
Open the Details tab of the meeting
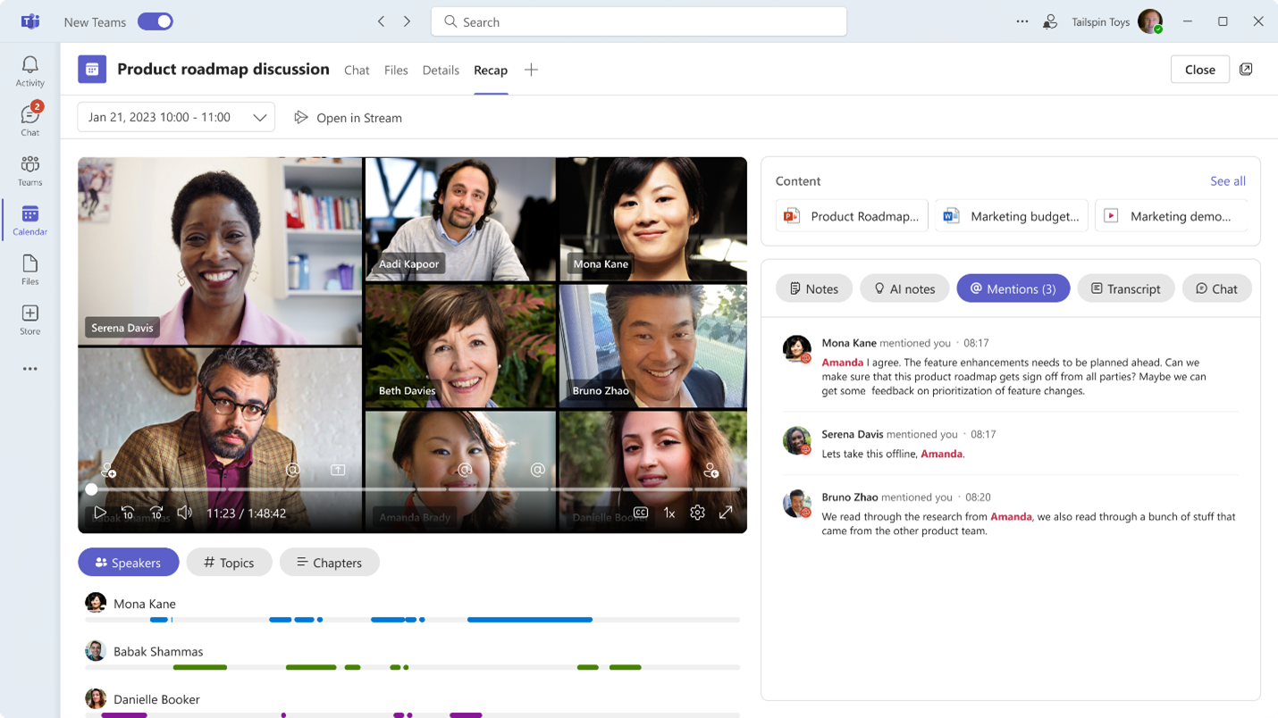[441, 70]
